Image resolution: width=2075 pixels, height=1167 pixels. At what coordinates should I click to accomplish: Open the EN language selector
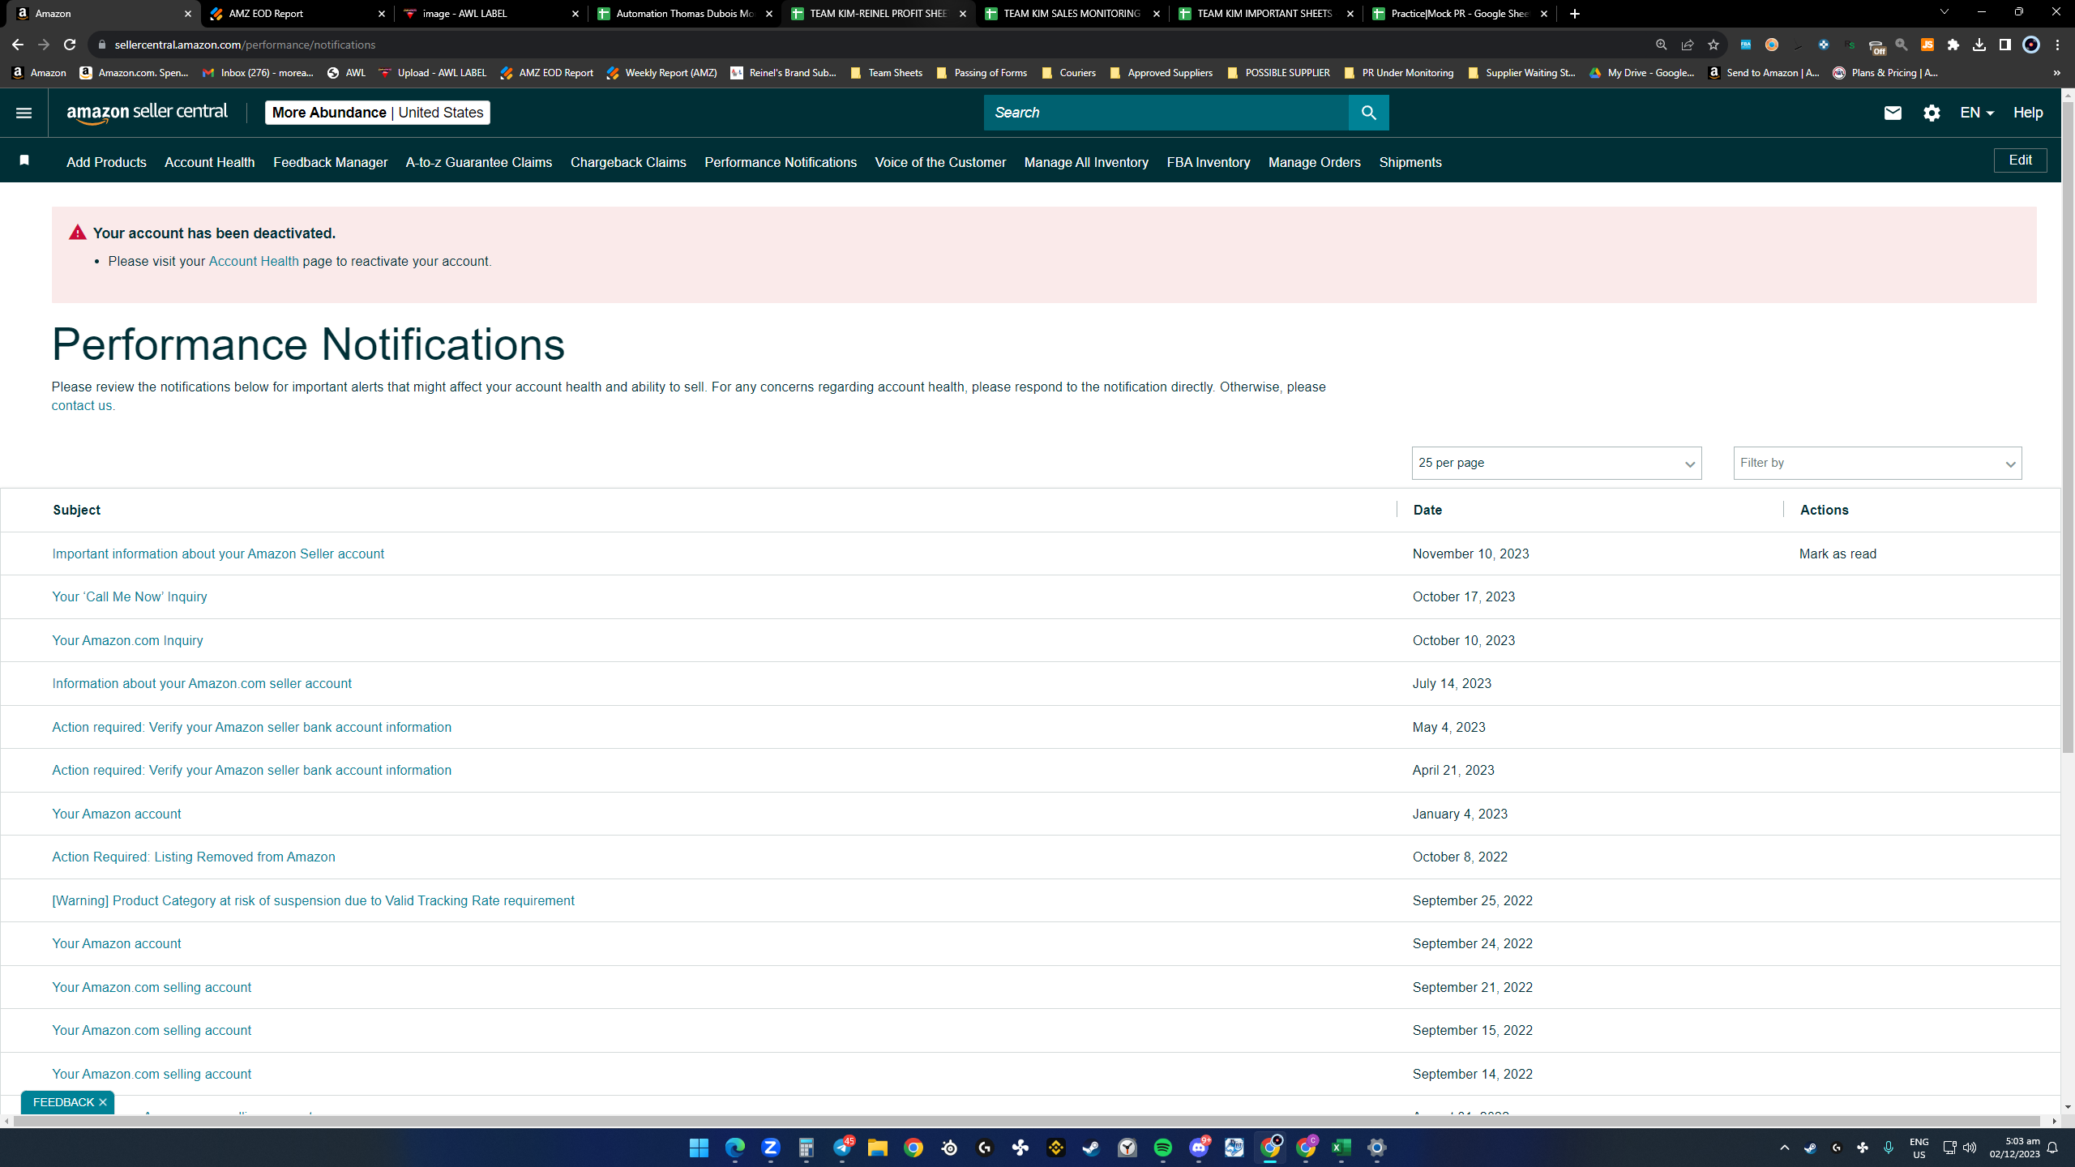pos(1976,113)
